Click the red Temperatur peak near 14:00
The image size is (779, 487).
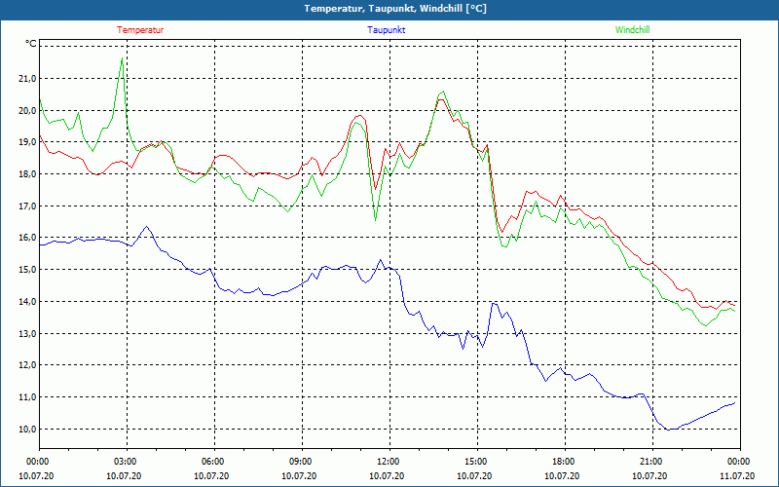pyautogui.click(x=440, y=100)
